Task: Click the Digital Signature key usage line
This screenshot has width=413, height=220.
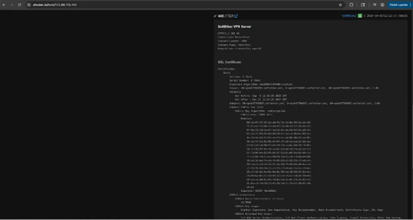Action: [x=312, y=210]
